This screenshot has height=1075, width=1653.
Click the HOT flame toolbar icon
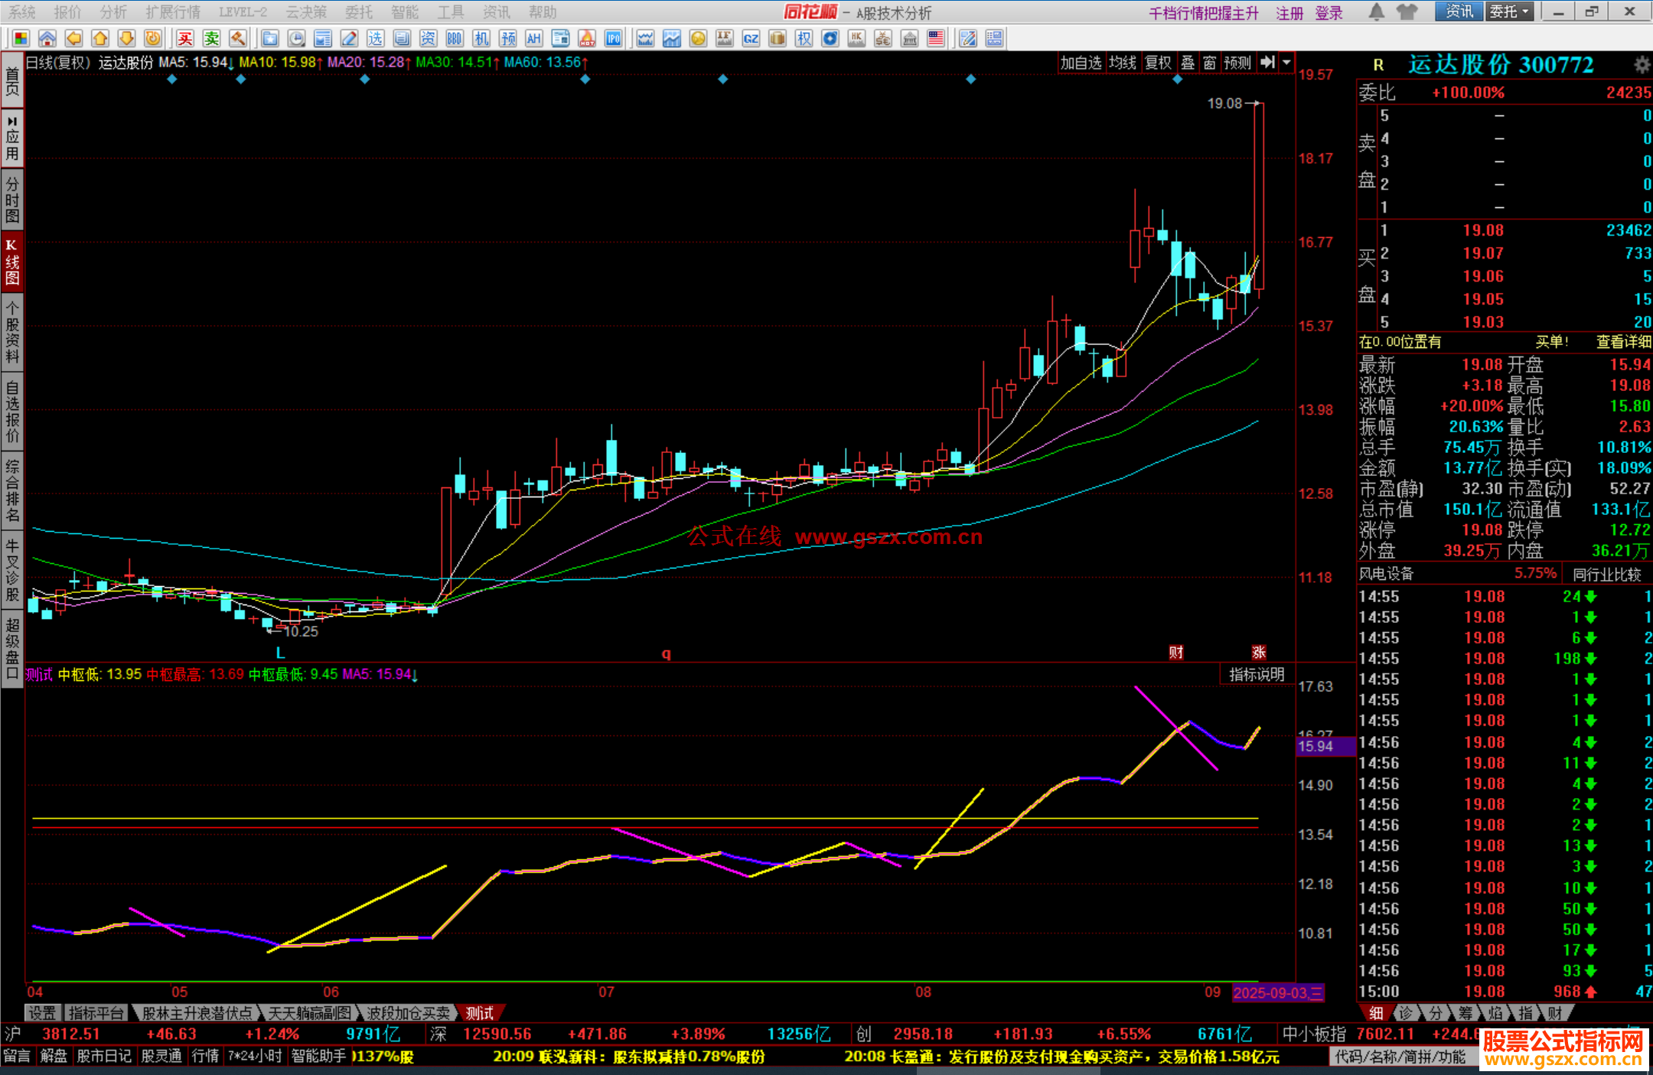coord(587,38)
